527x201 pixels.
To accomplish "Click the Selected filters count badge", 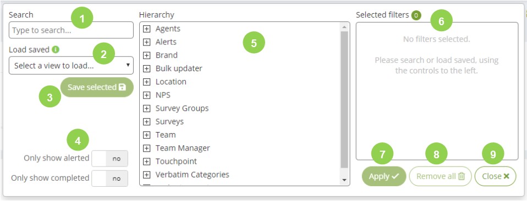I will [416, 15].
